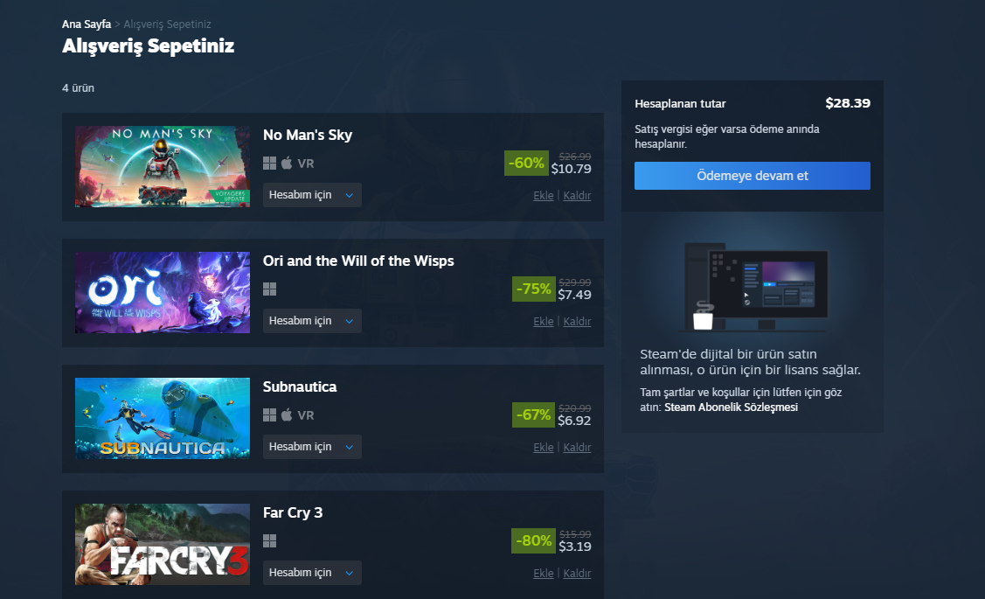This screenshot has height=599, width=985.
Task: Click the 'Ödemeye devam et' button
Action: click(x=752, y=176)
